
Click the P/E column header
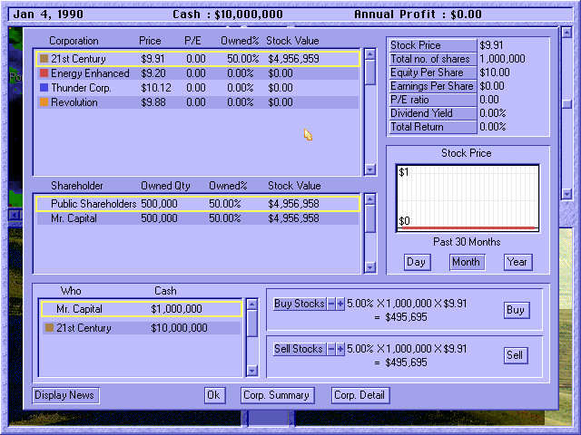(x=192, y=41)
